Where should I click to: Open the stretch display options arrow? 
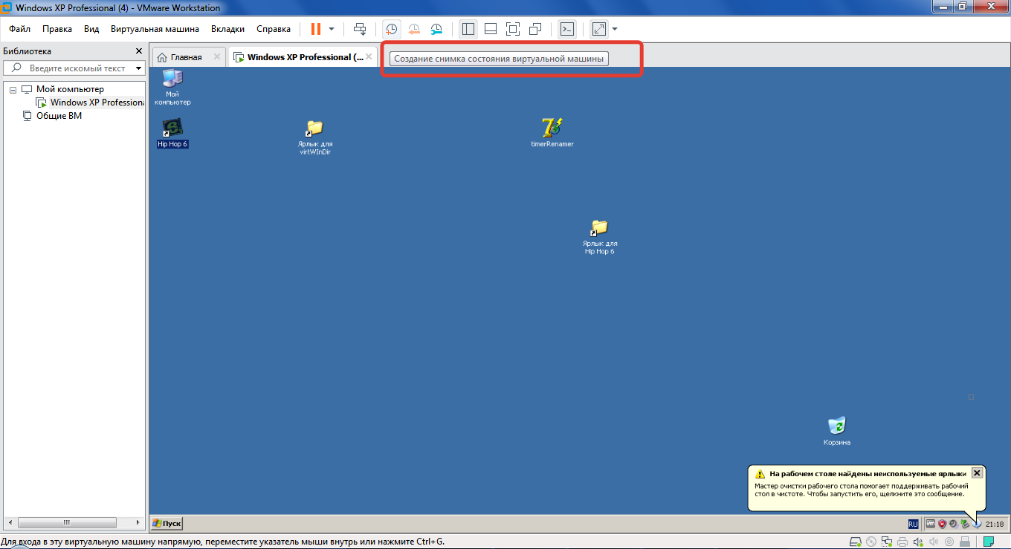[x=615, y=29]
